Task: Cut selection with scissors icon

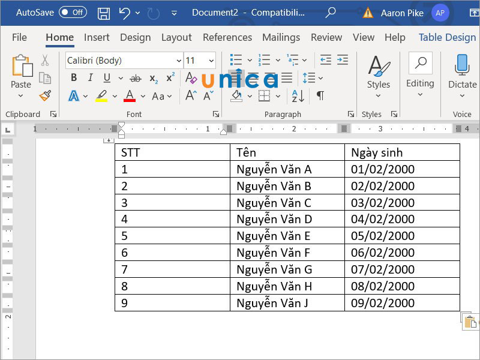Action: (x=45, y=61)
